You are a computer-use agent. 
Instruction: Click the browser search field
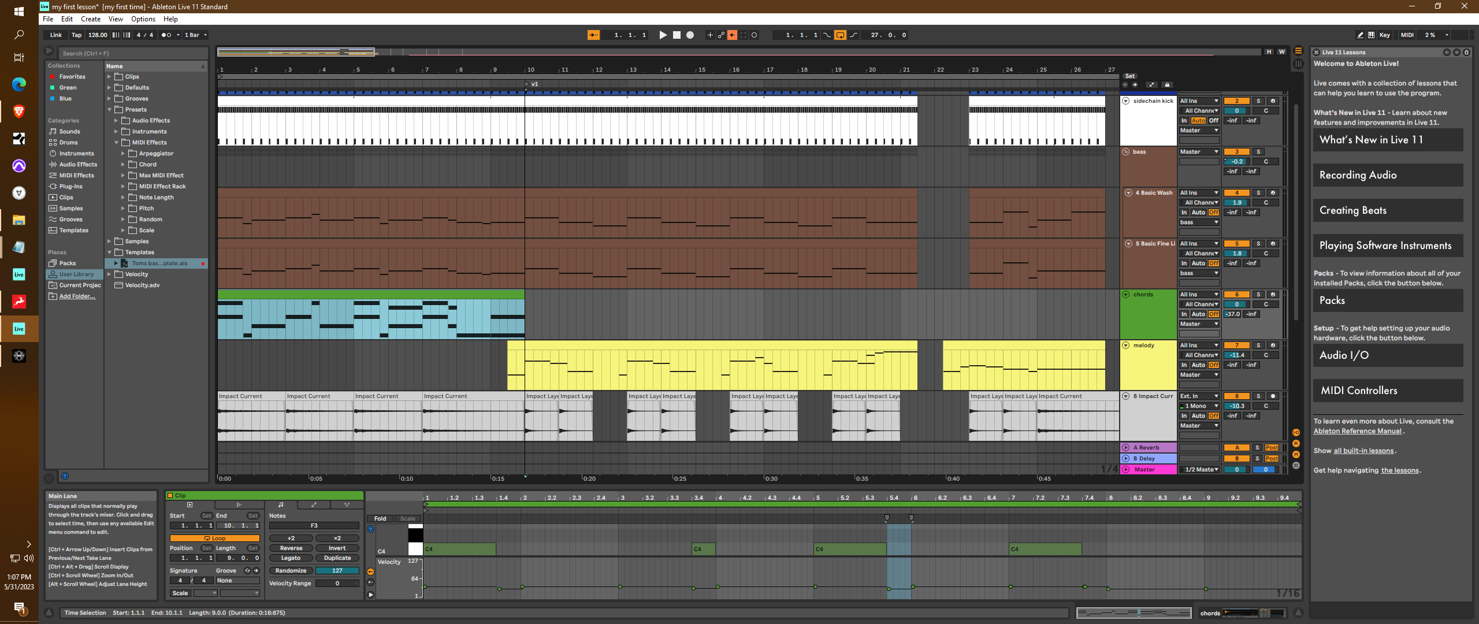click(132, 54)
